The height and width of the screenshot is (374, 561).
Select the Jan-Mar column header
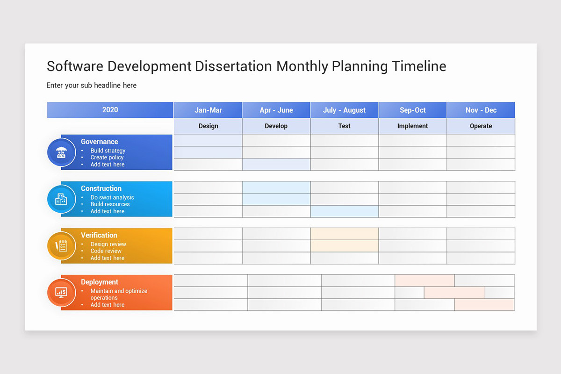pos(208,110)
